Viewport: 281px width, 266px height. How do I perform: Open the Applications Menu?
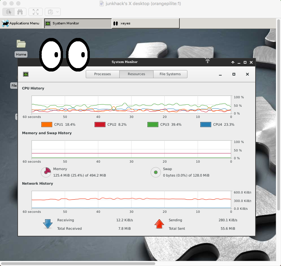coord(20,23)
